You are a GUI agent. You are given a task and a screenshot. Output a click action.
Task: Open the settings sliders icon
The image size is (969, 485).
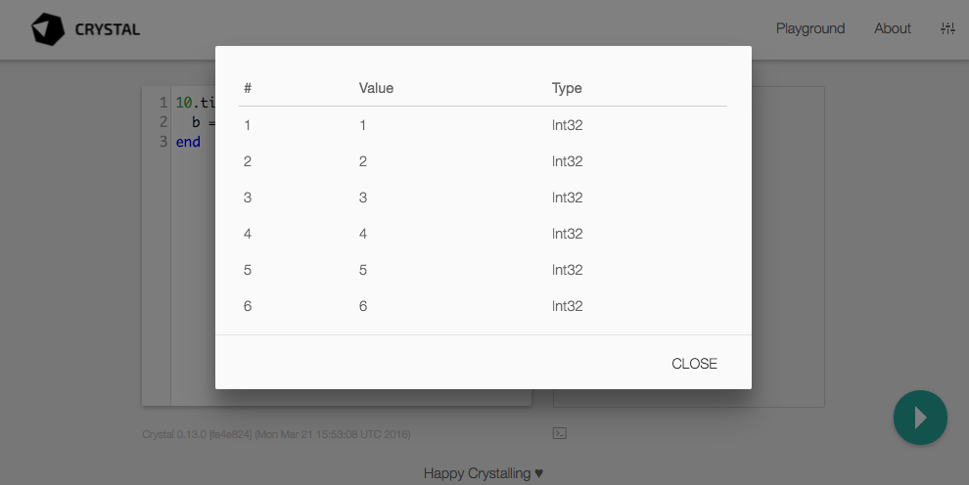tap(946, 28)
